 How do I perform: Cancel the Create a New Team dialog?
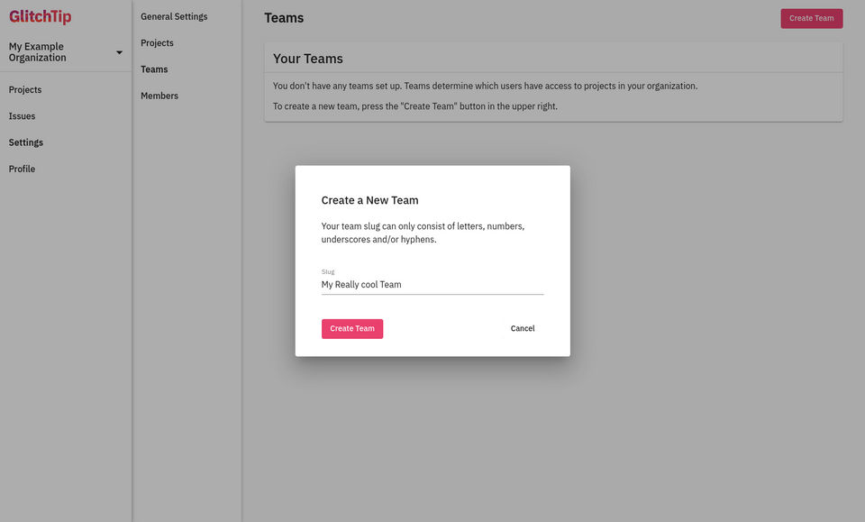[x=523, y=329]
